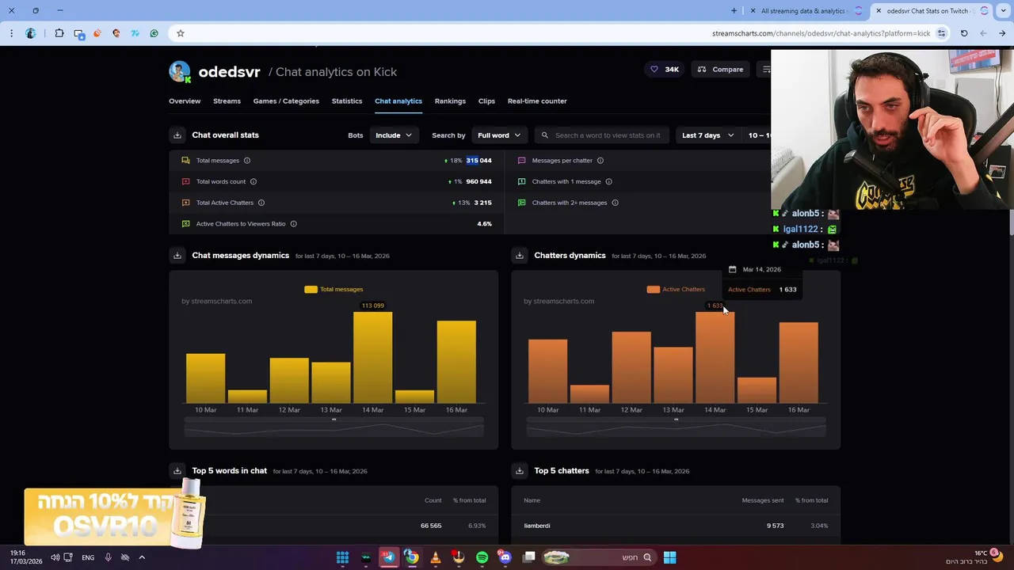Screen dimensions: 1014x570
Task: Click the page vertical scrollbar
Action: [x=1011, y=222]
